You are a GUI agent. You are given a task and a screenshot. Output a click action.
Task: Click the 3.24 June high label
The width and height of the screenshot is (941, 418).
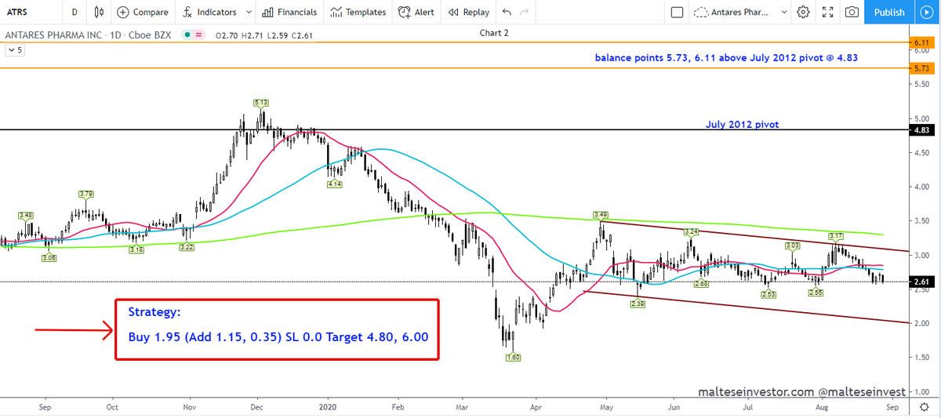click(691, 232)
